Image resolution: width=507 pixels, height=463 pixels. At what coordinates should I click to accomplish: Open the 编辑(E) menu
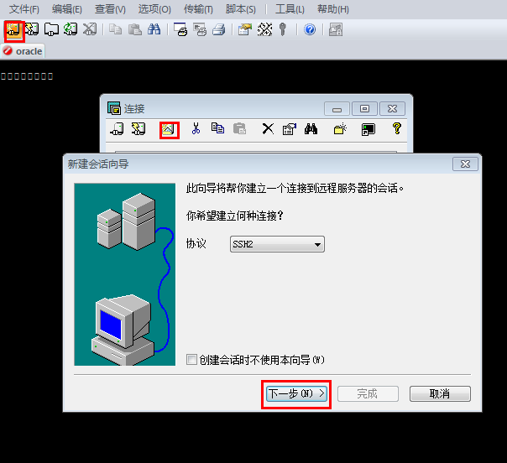(x=67, y=9)
